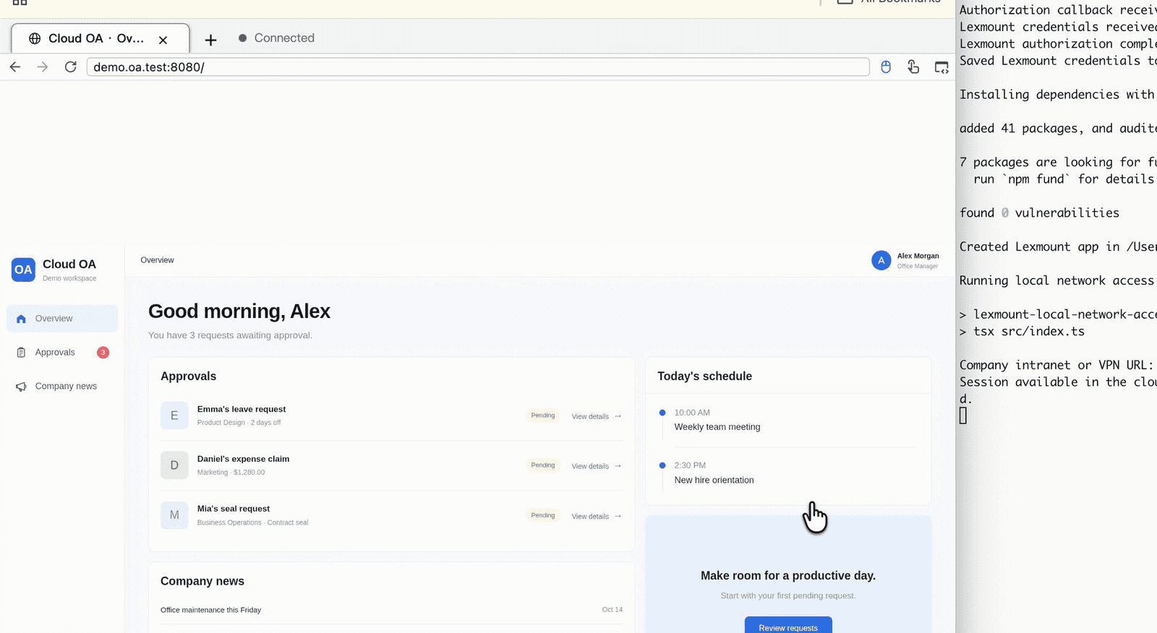This screenshot has width=1157, height=633.
Task: Click the Pending badge on Emma's leave request
Action: [x=543, y=415]
